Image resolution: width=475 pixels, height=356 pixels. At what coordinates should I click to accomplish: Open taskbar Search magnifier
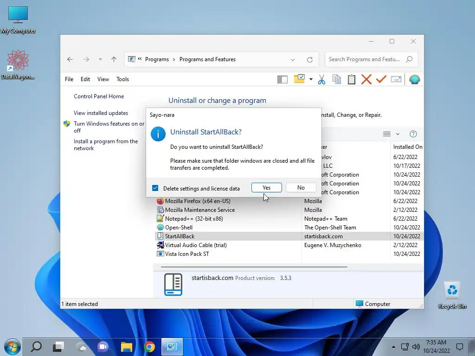point(36,347)
